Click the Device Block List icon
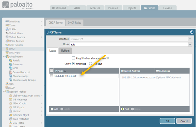Image resolution: width=196 pixels, height=127 pixels. [11, 72]
